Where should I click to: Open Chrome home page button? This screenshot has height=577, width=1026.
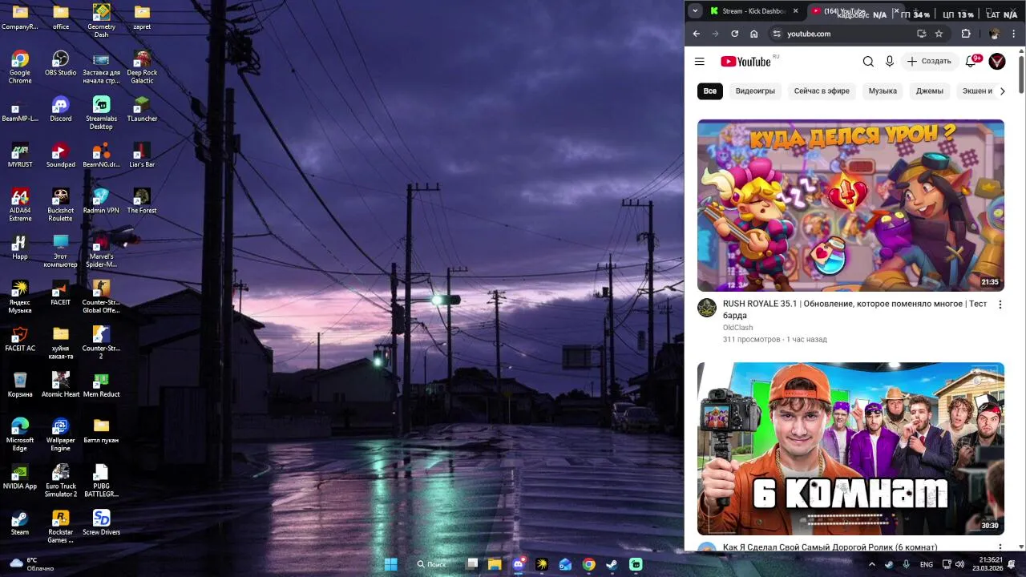753,34
